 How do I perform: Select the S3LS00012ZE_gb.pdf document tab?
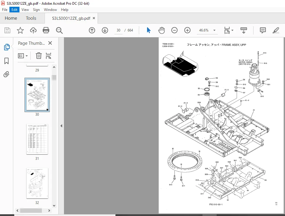[x=71, y=18]
